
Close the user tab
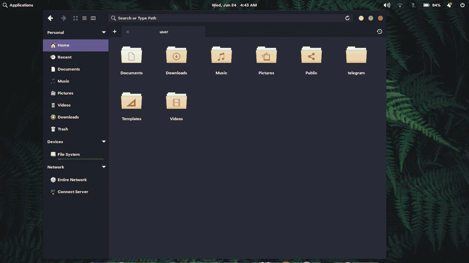click(x=128, y=32)
